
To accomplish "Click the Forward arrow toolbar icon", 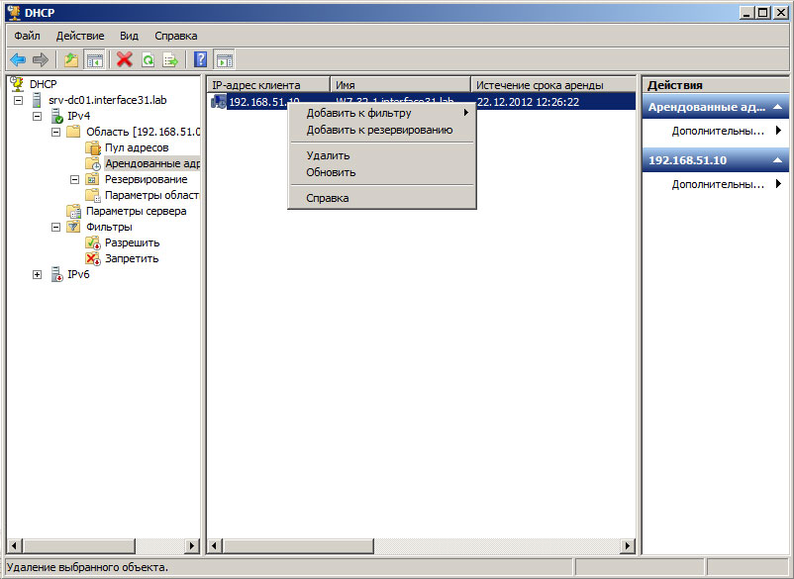I will [40, 59].
